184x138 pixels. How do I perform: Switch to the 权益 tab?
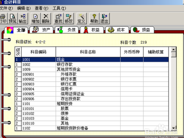tap(92, 30)
